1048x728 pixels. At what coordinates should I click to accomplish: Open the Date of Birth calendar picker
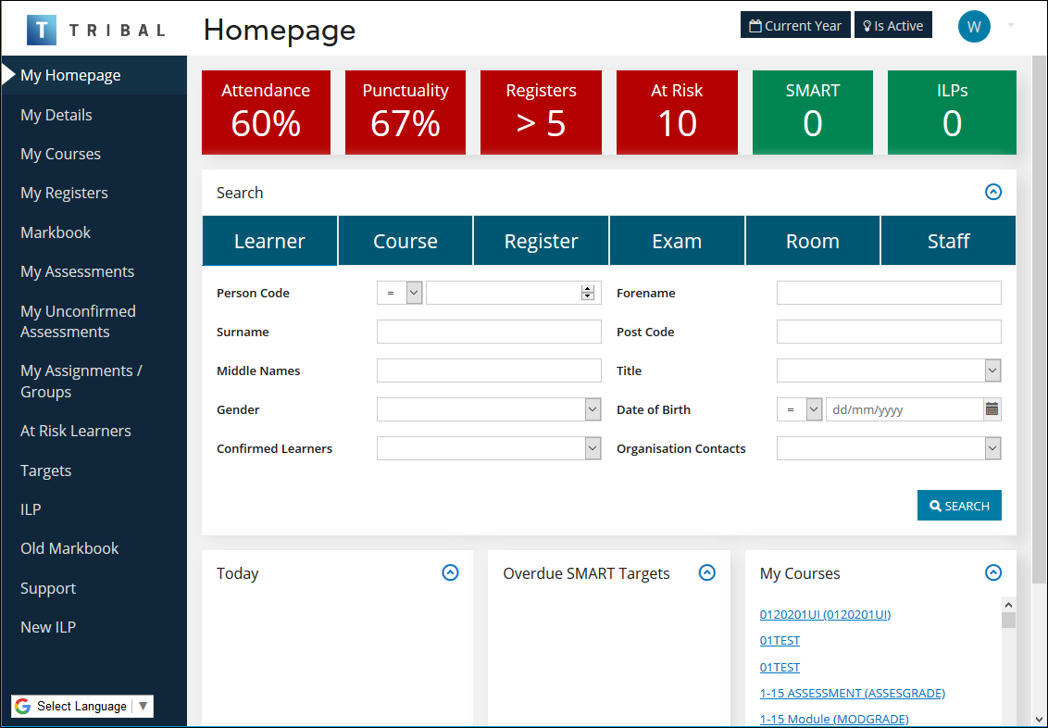coord(992,409)
